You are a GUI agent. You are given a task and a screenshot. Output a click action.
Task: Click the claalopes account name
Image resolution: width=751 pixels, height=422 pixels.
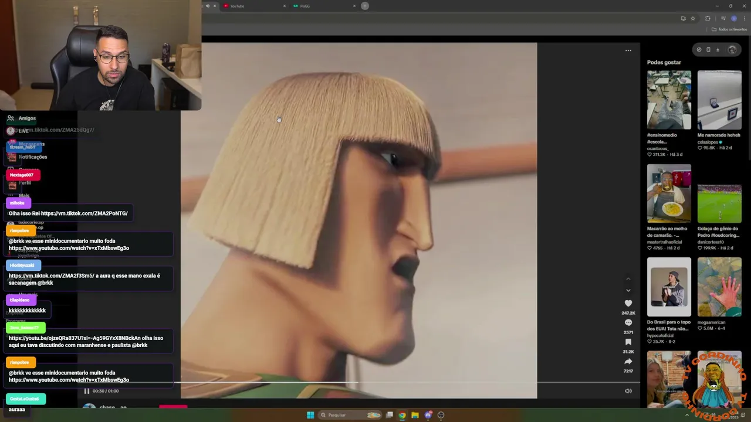[708, 142]
